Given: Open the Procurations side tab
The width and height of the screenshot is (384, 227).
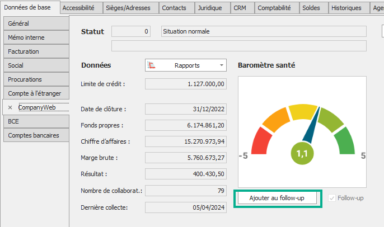Looking at the screenshot, I should coord(36,79).
